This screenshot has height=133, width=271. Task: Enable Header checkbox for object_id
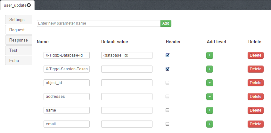click(167, 82)
